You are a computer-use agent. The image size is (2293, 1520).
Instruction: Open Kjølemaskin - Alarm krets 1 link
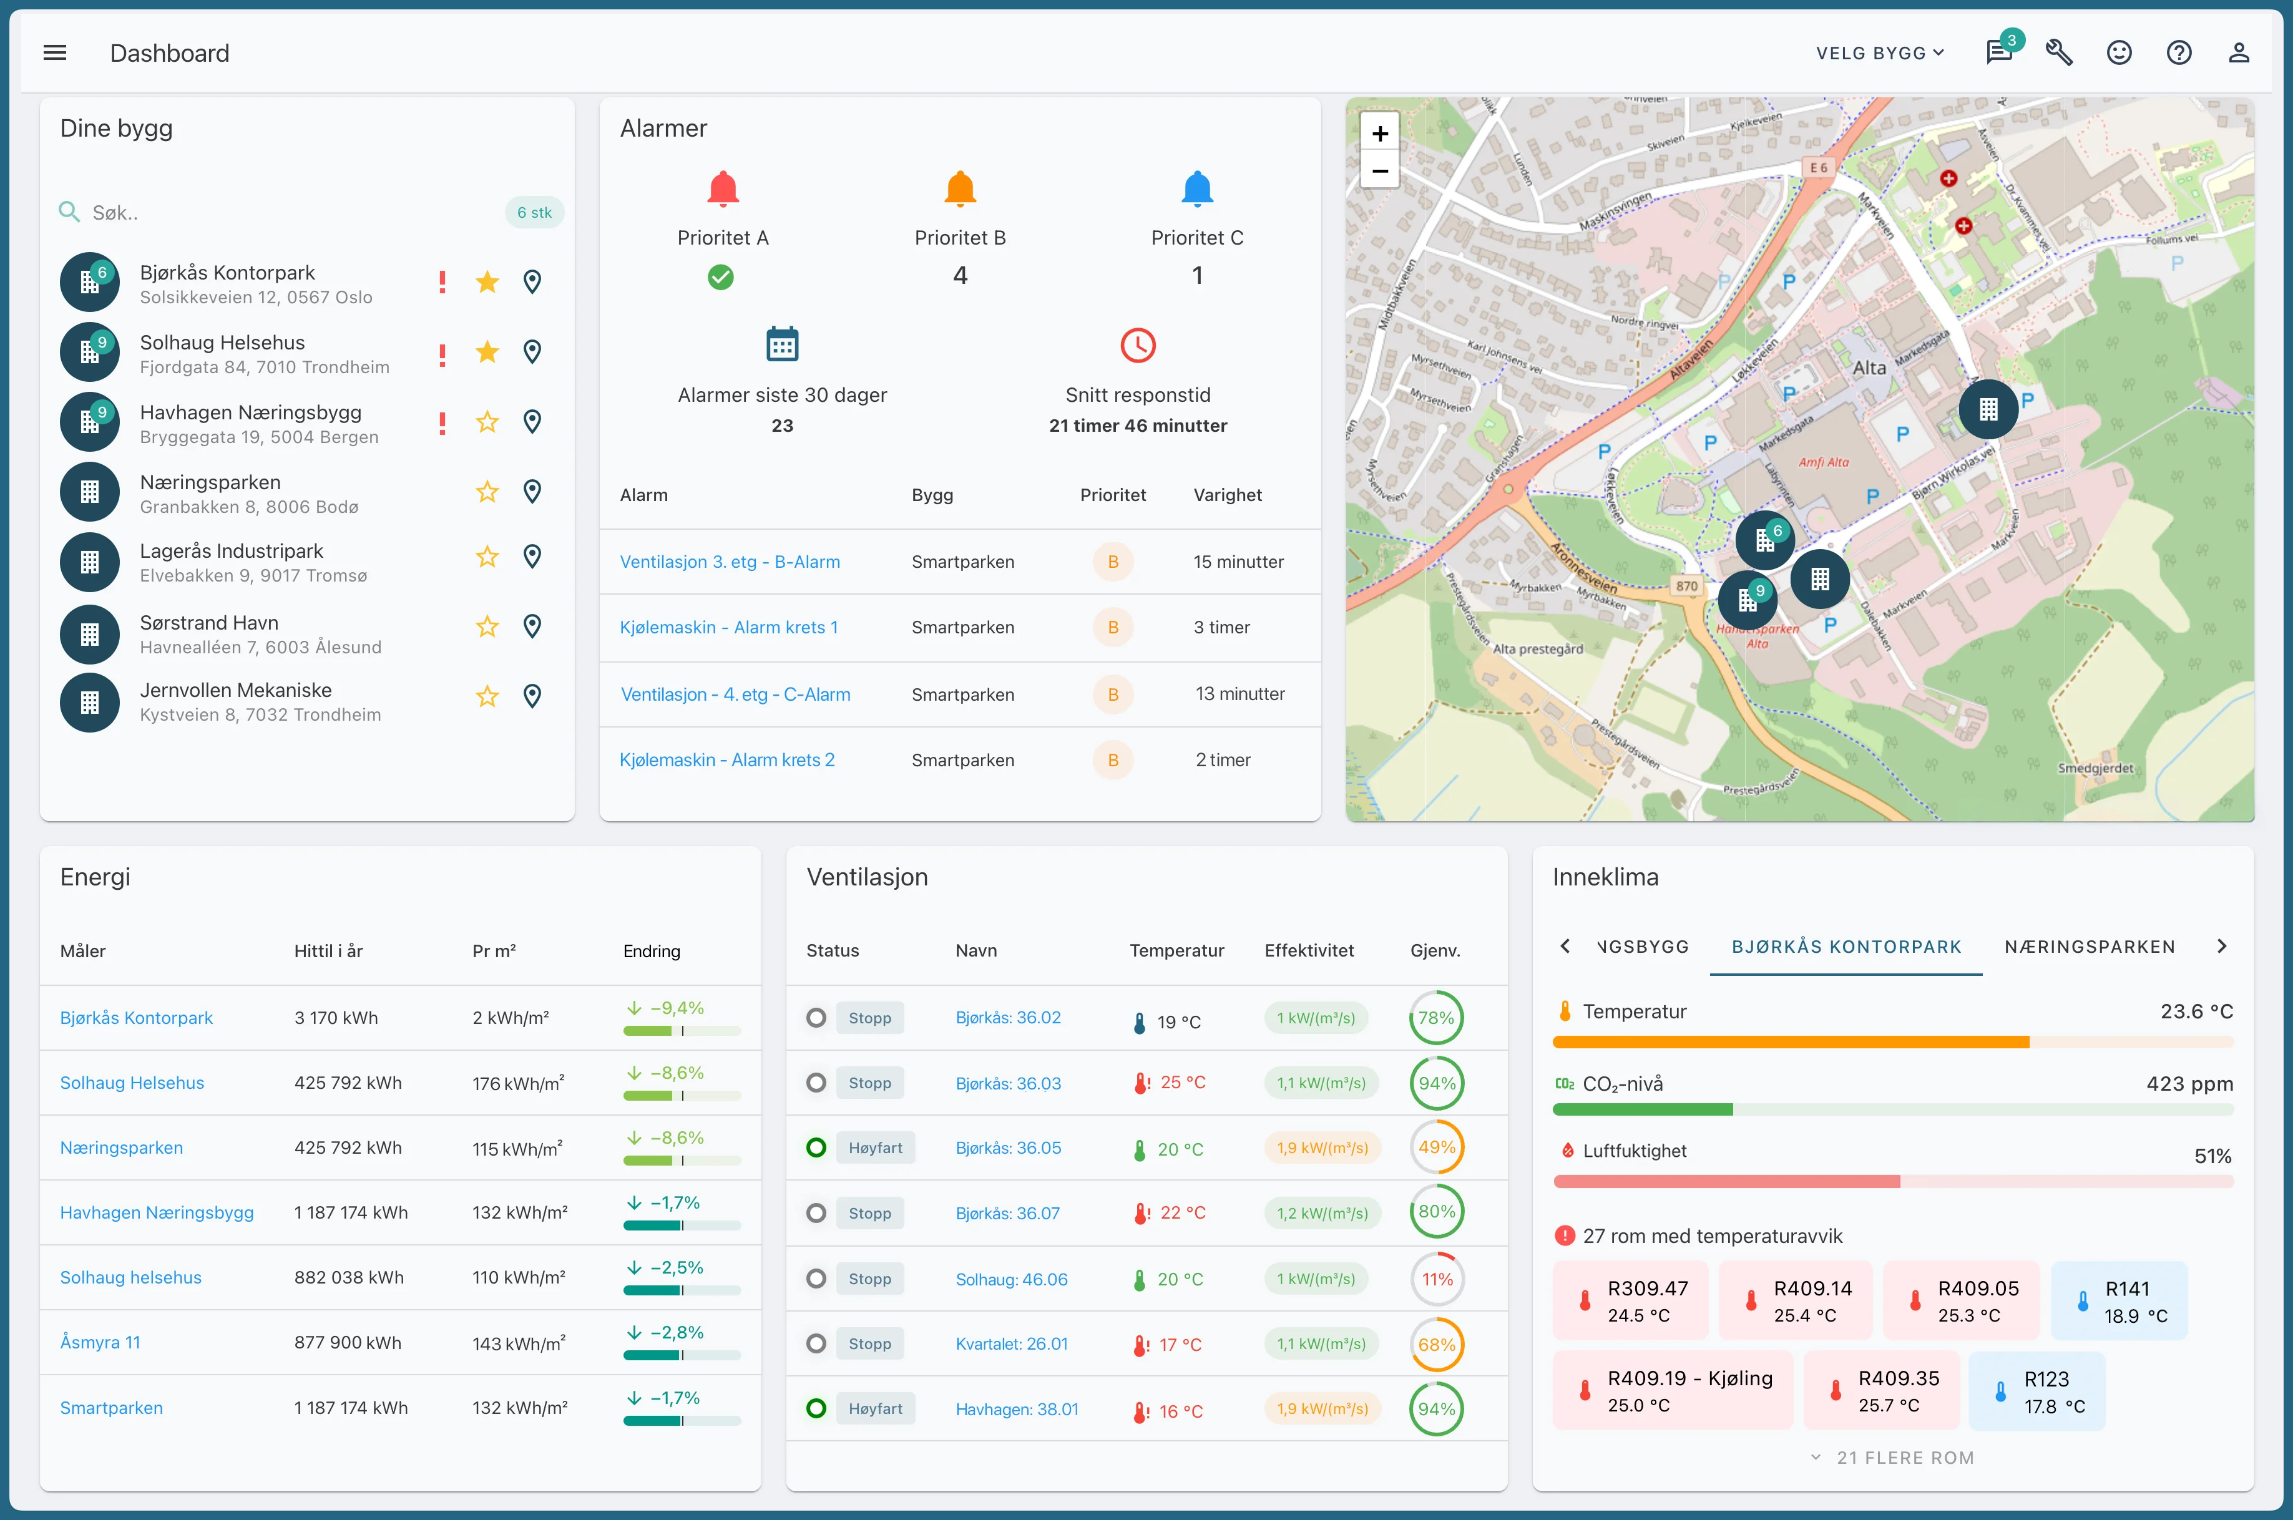coord(728,627)
